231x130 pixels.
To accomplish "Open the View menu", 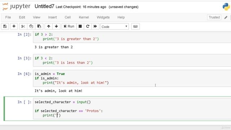I will [x=36, y=17].
